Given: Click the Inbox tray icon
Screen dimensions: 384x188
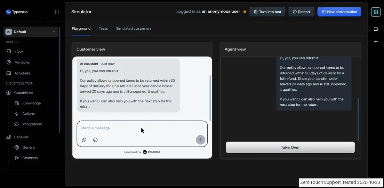Looking at the screenshot, I should (x=9, y=51).
